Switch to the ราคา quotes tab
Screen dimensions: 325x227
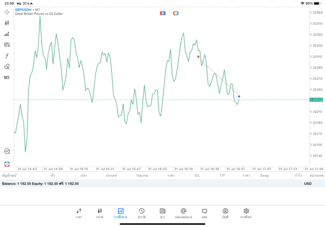[79, 213]
